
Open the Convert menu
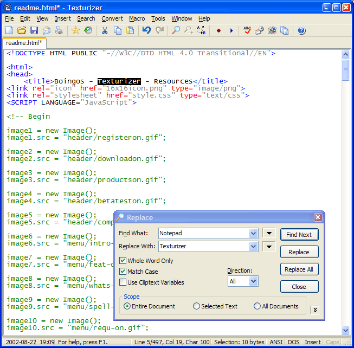[x=112, y=18]
